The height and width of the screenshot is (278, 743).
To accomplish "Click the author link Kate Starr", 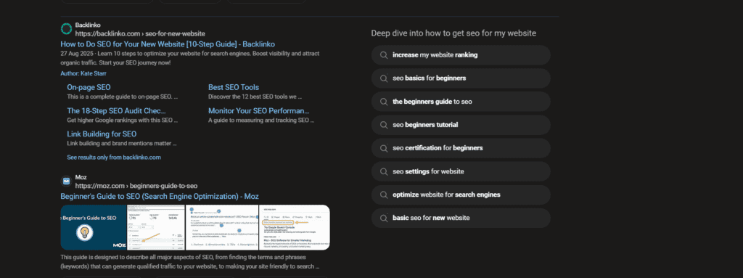I will 83,73.
